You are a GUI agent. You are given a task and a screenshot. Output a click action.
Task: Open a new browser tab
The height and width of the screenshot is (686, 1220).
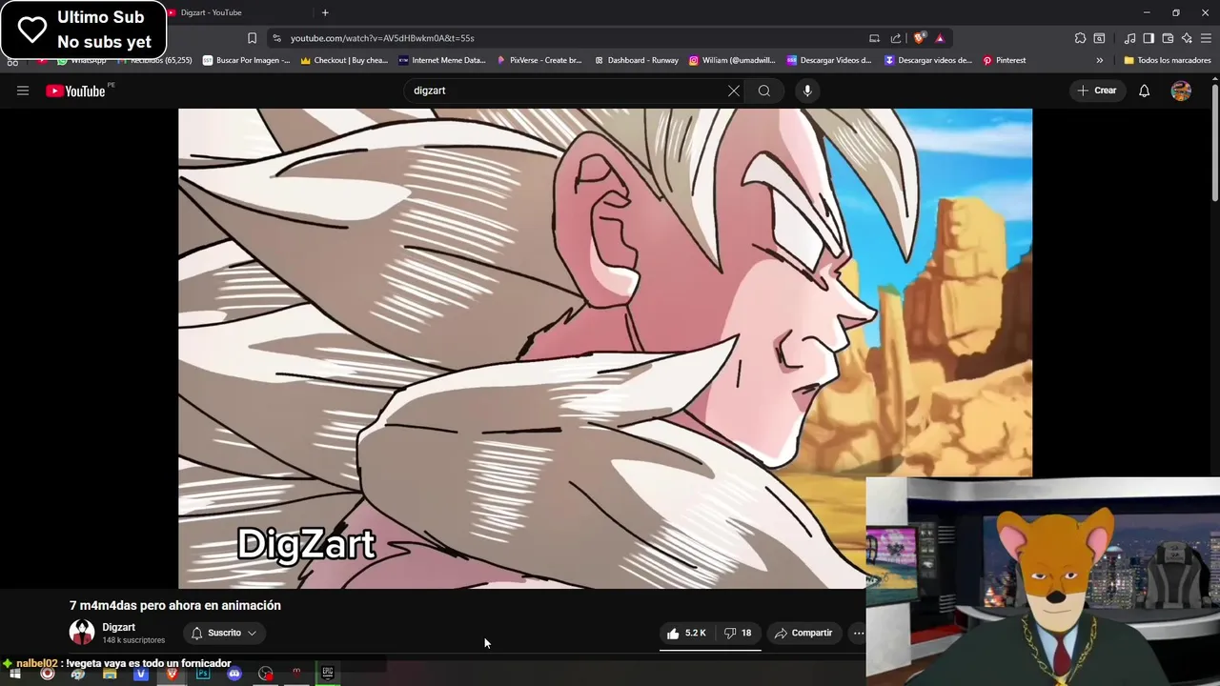pos(325,12)
